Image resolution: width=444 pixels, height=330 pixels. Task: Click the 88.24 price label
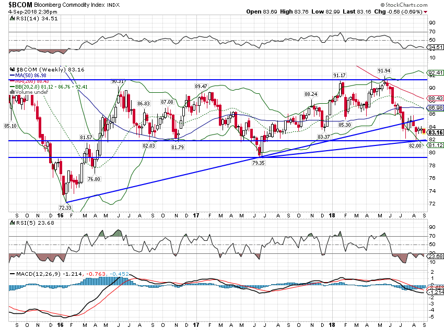311,94
